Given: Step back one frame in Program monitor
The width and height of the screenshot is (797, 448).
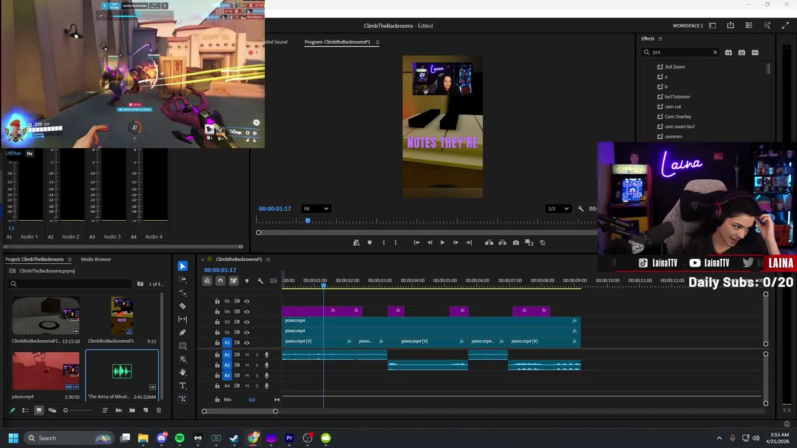Looking at the screenshot, I should tap(430, 243).
